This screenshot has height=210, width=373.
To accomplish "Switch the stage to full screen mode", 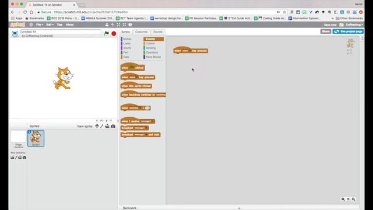I will click(15, 33).
